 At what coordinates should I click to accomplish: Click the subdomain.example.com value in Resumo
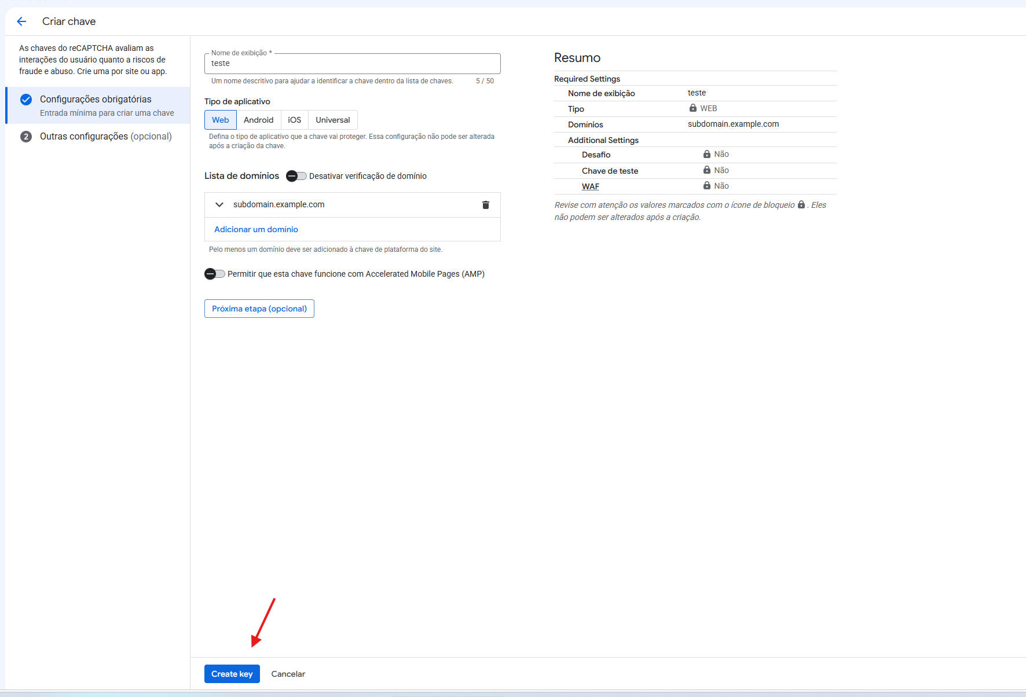point(734,124)
